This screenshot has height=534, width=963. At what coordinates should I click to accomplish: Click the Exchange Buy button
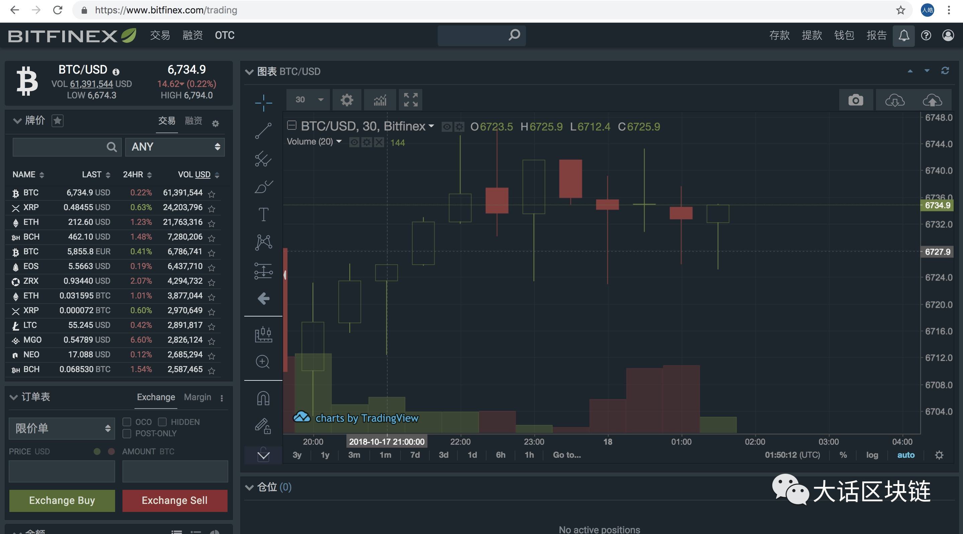point(62,500)
